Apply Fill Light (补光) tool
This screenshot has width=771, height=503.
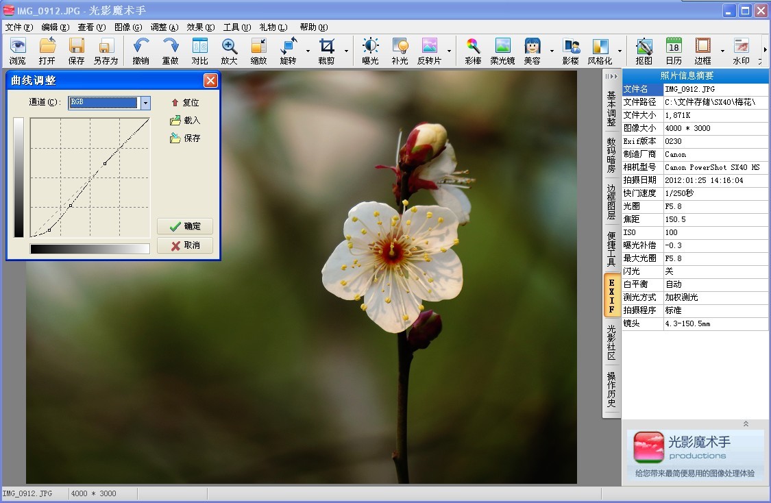click(400, 51)
